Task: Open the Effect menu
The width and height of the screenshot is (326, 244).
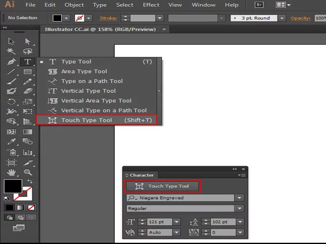Action: point(151,4)
